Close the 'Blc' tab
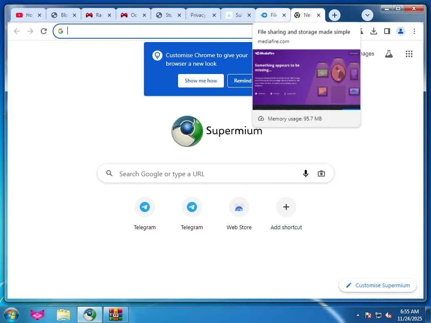Image resolution: width=431 pixels, height=323 pixels. pyautogui.click(x=74, y=15)
